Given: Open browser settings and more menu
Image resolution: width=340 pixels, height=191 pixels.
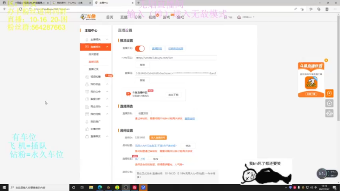Looking at the screenshot, I should click(x=335, y=9).
